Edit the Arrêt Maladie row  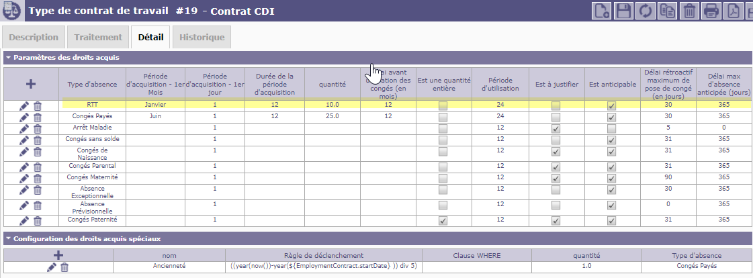point(24,129)
